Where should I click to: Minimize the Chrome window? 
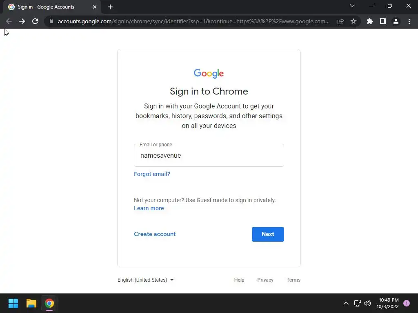[x=371, y=6]
